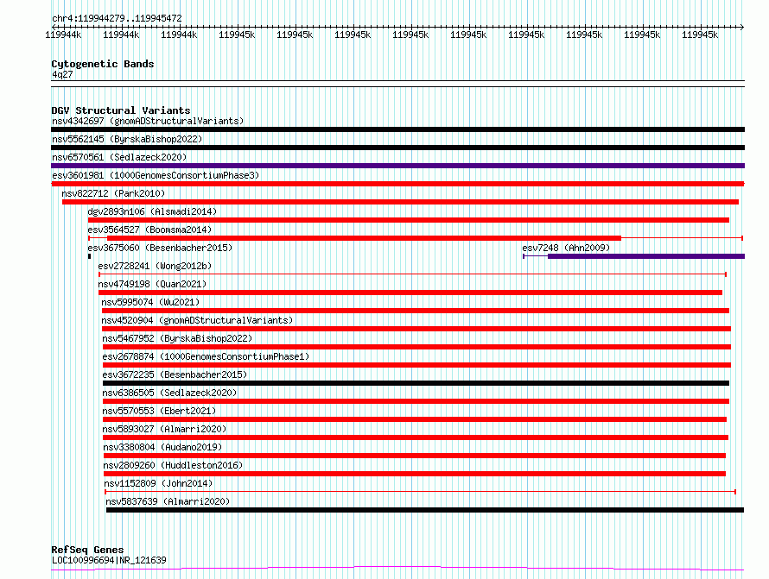This screenshot has width=769, height=579.
Task: Open the esv3564527 Boomsma2014 variant
Action: point(416,238)
